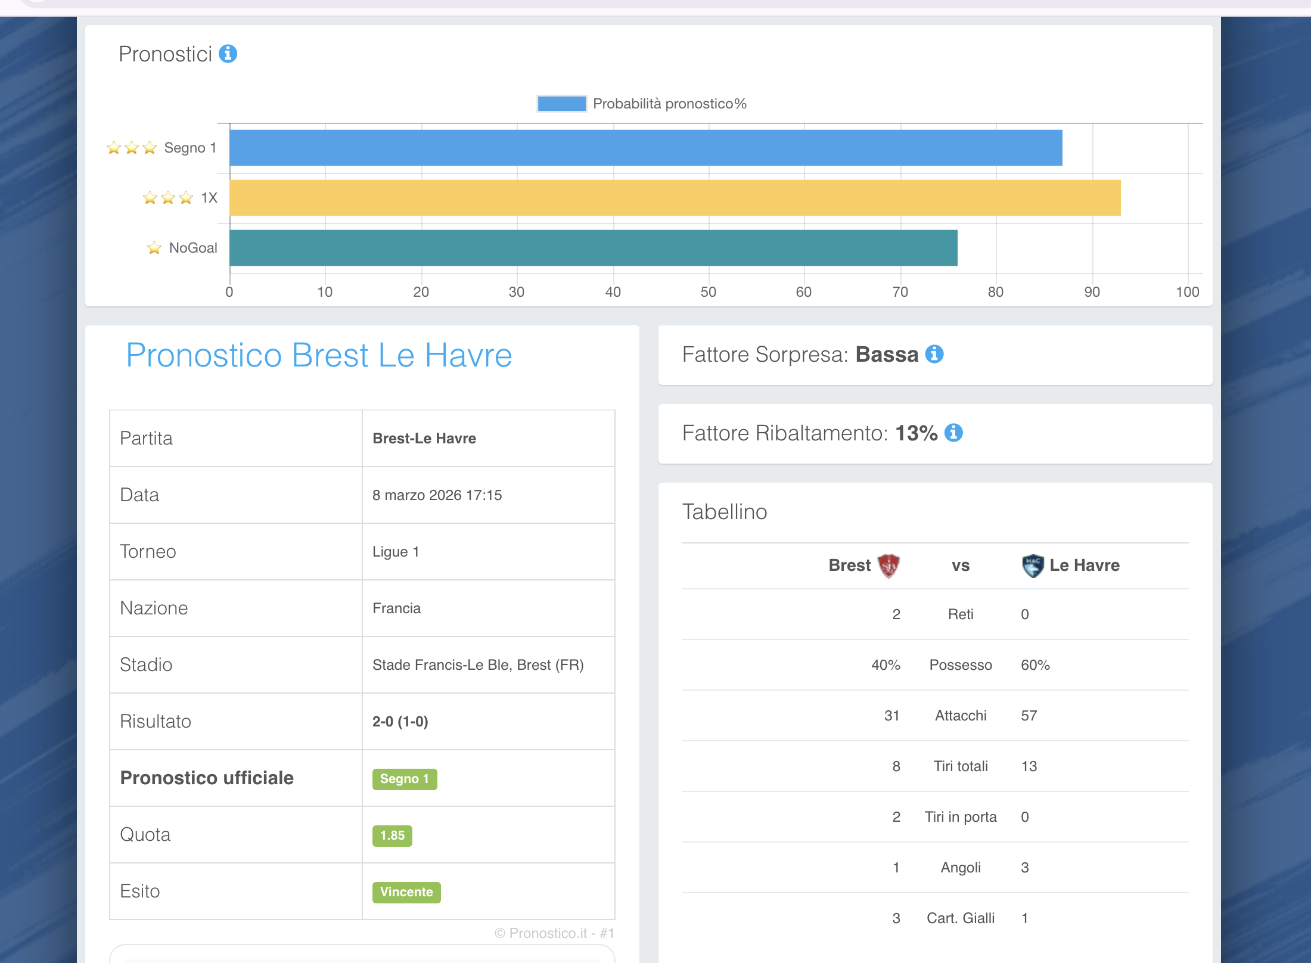Click the green Segno 1 badge

(405, 779)
